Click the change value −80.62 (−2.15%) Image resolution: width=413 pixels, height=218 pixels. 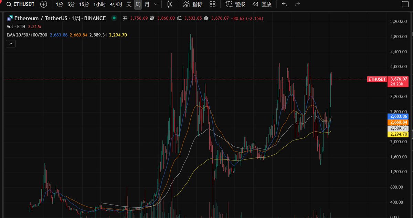pyautogui.click(x=247, y=18)
